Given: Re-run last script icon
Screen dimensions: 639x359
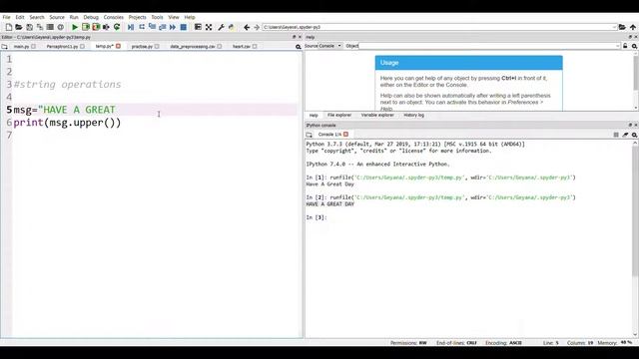Looking at the screenshot, I should 117,27.
